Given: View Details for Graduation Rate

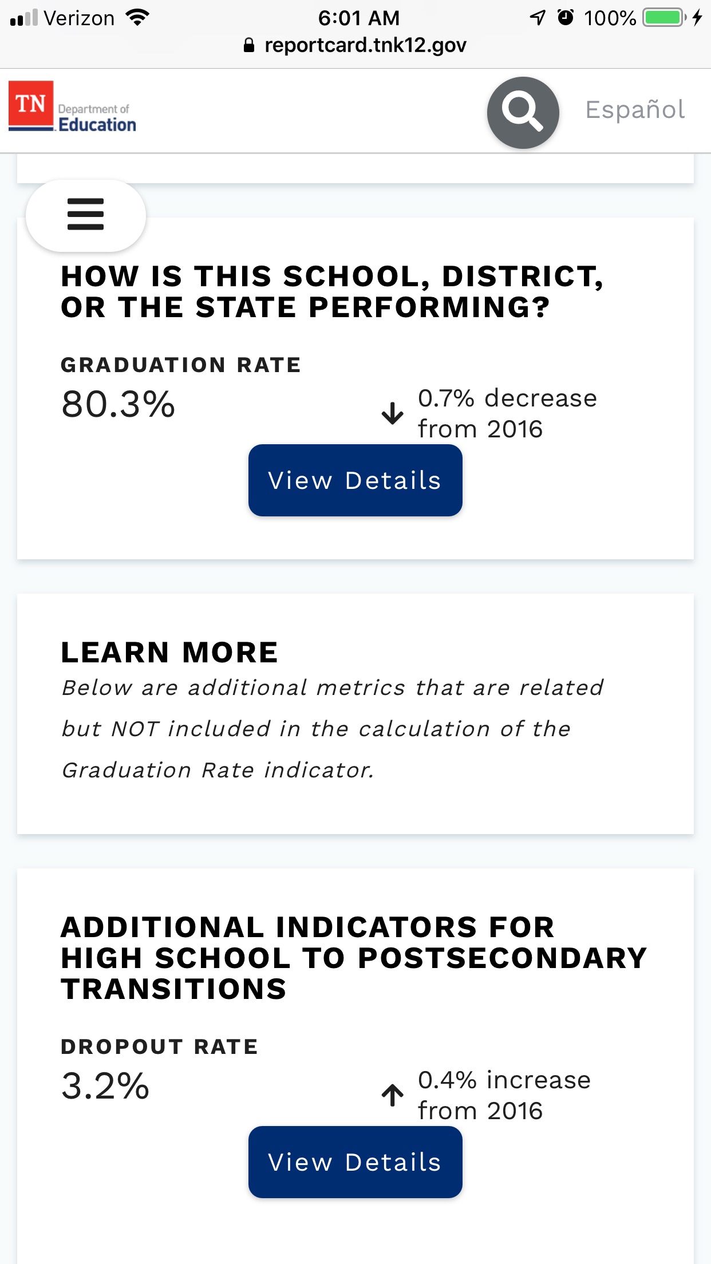Looking at the screenshot, I should point(355,480).
